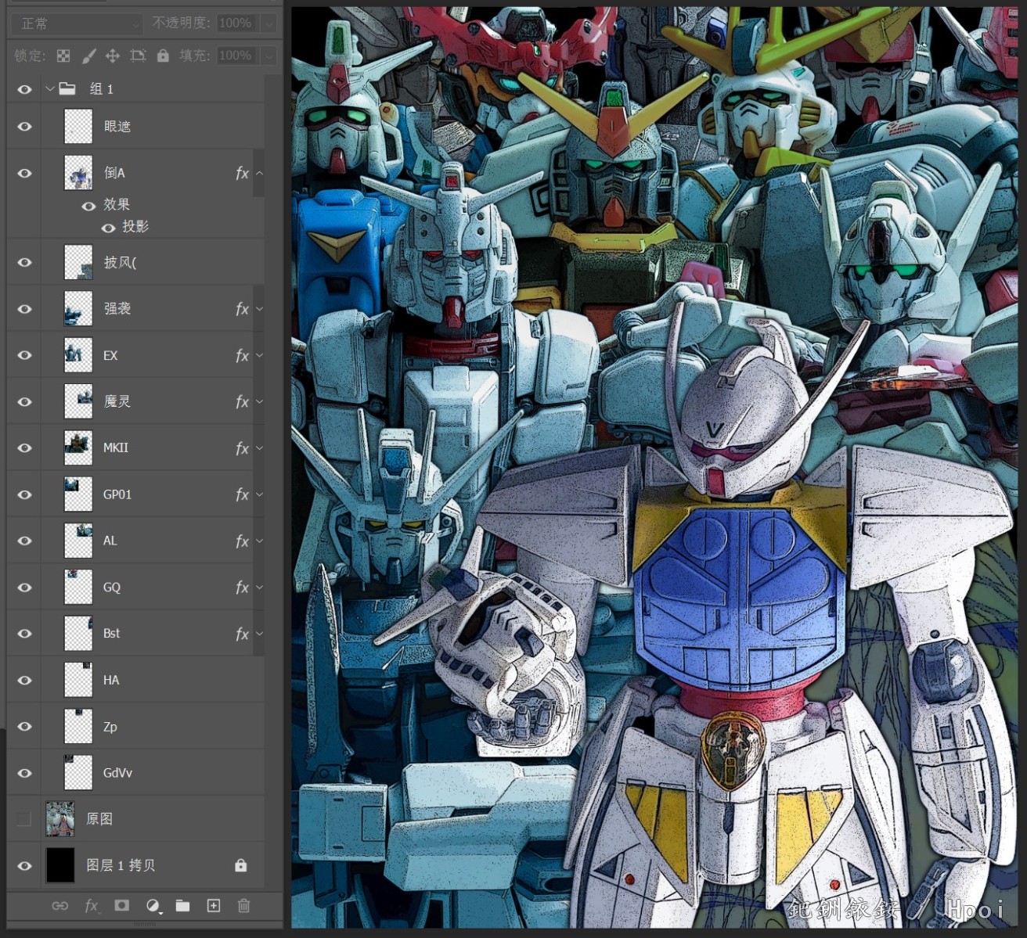Create a new layer

click(213, 906)
